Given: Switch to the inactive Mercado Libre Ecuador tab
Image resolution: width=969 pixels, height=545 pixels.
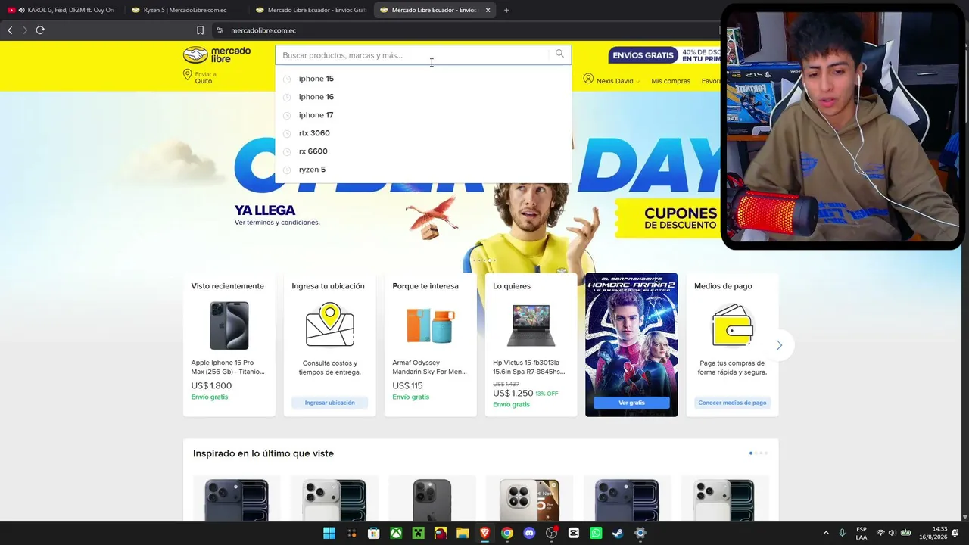Looking at the screenshot, I should (310, 10).
